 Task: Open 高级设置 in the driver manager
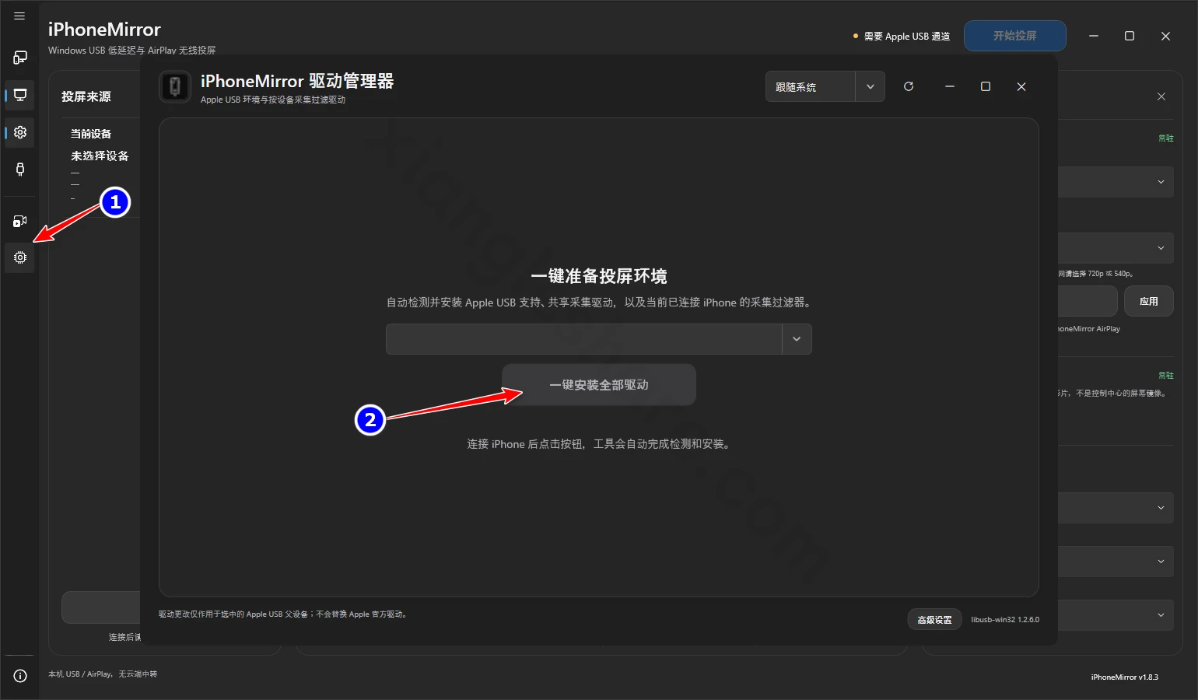tap(934, 620)
